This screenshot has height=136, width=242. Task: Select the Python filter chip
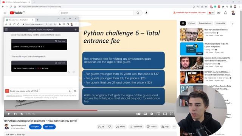191,23
